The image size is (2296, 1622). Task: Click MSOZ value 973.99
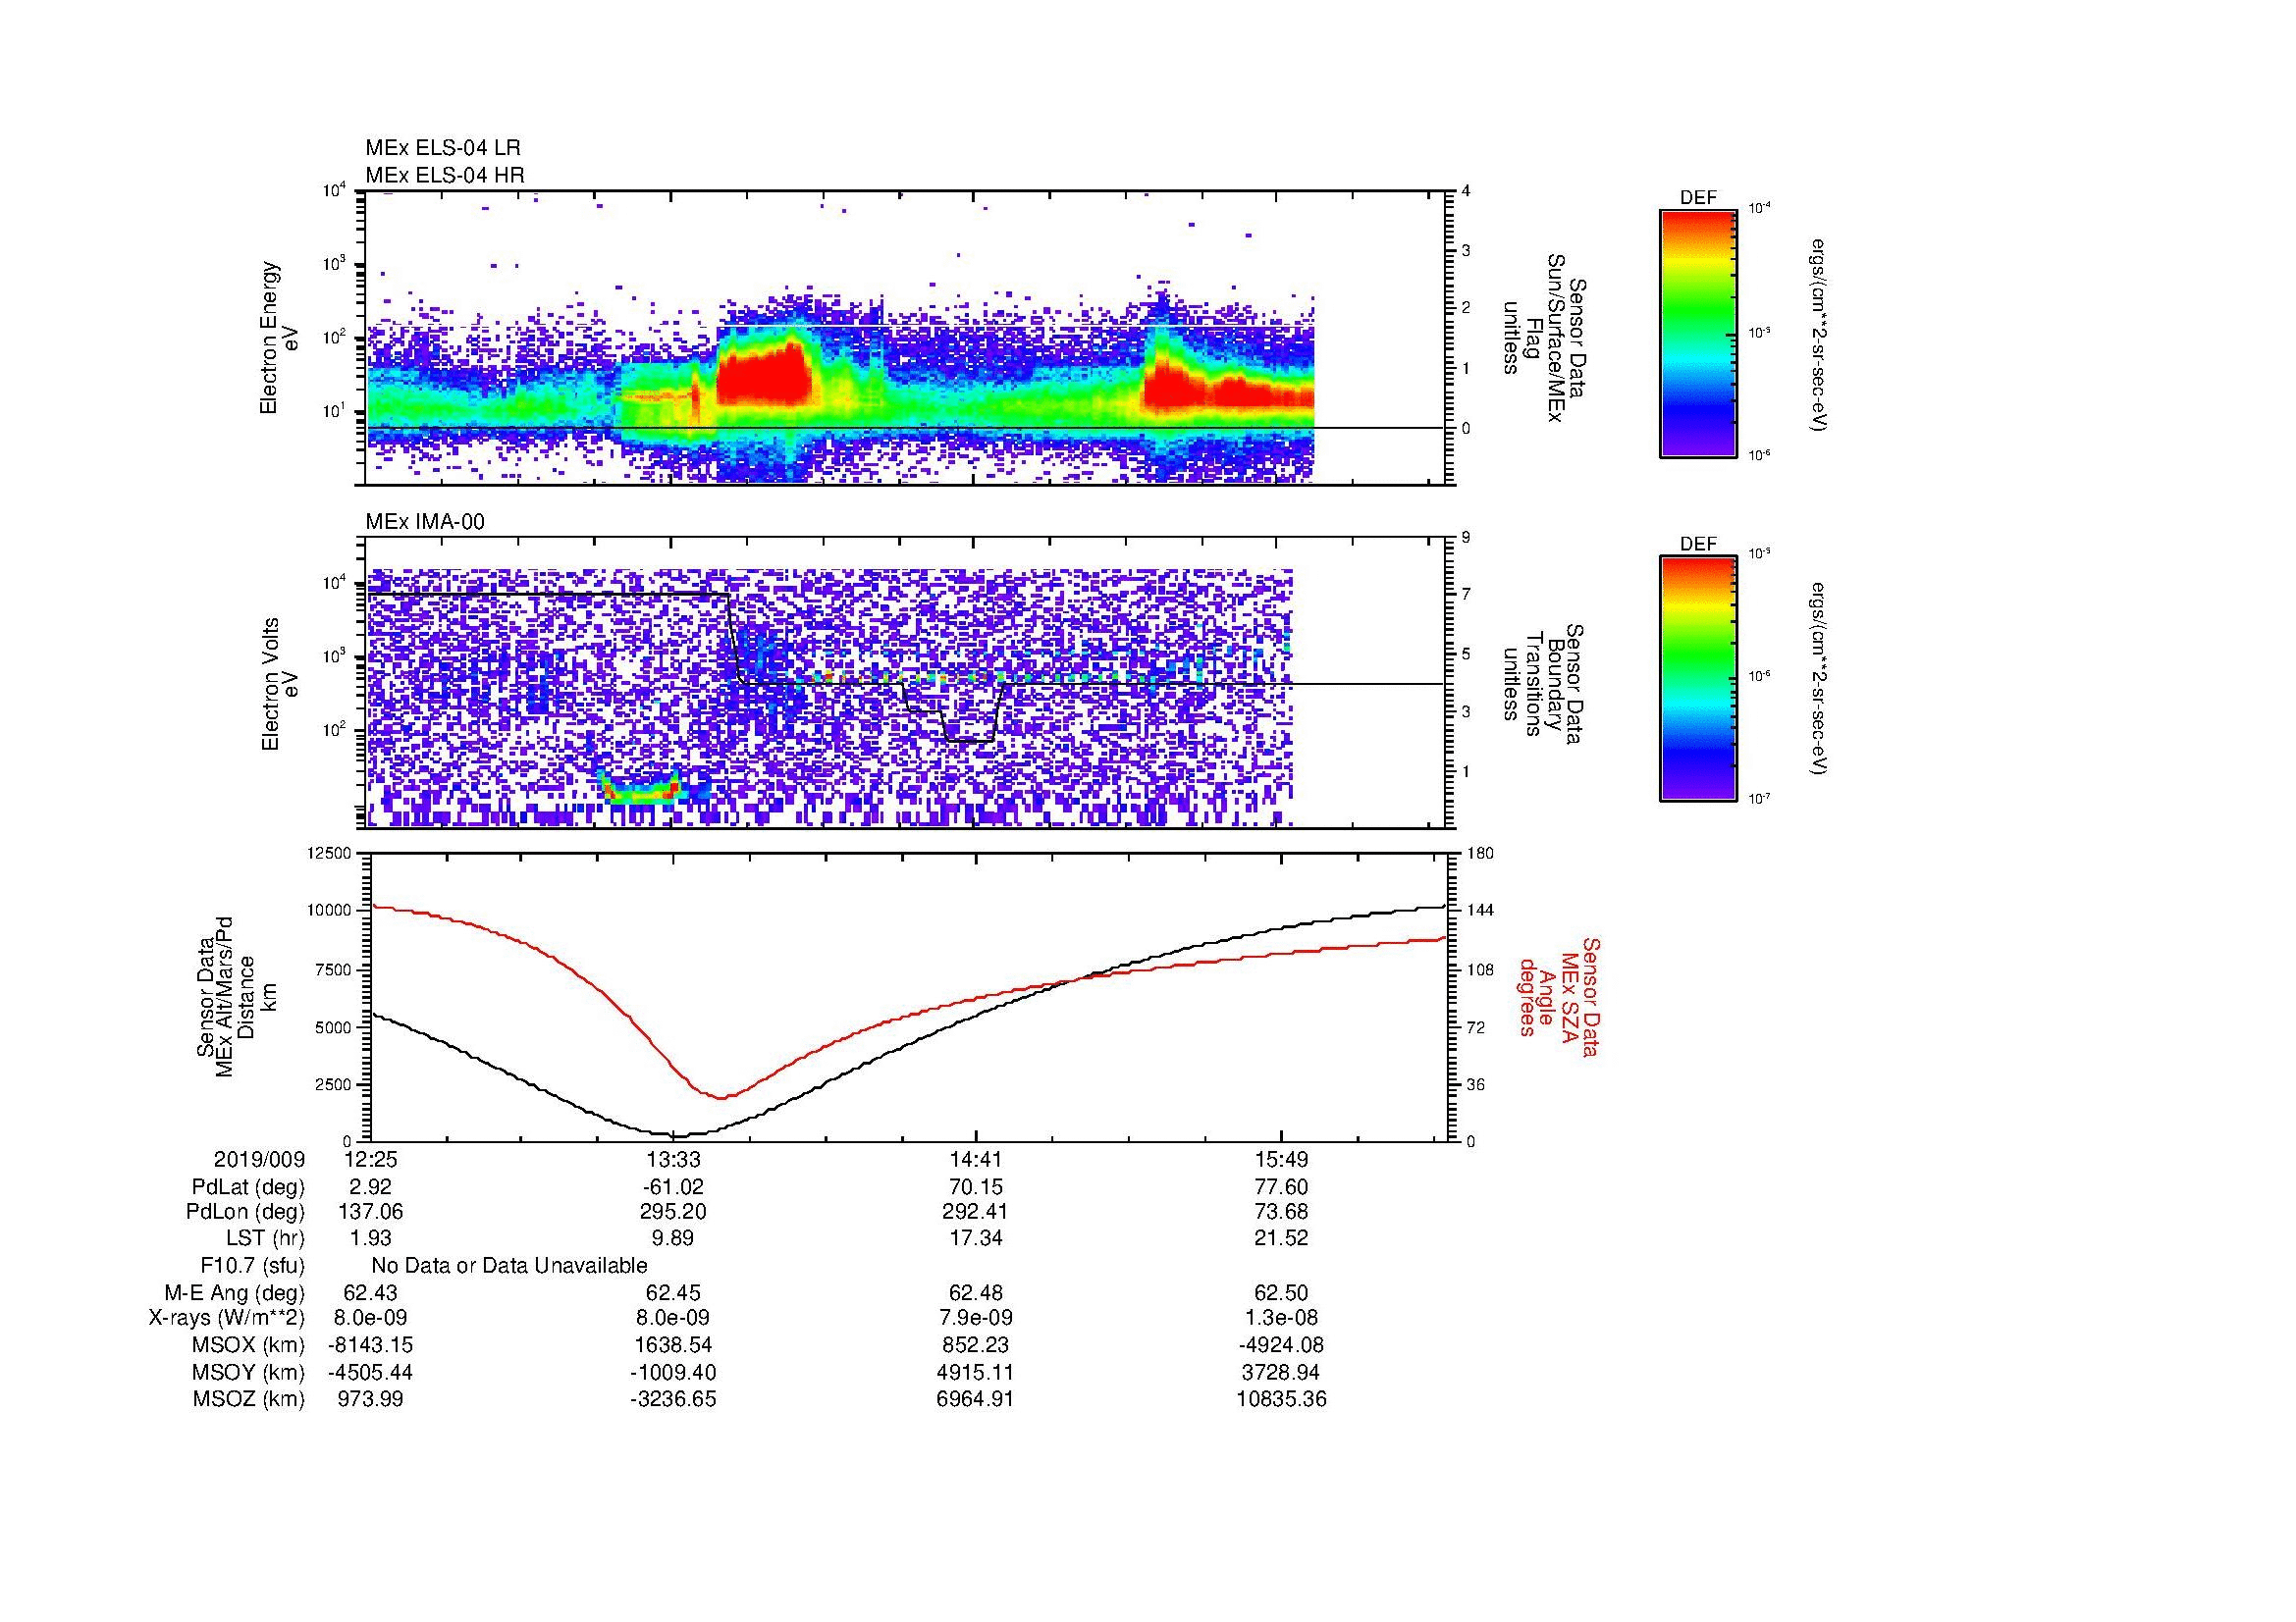click(369, 1399)
